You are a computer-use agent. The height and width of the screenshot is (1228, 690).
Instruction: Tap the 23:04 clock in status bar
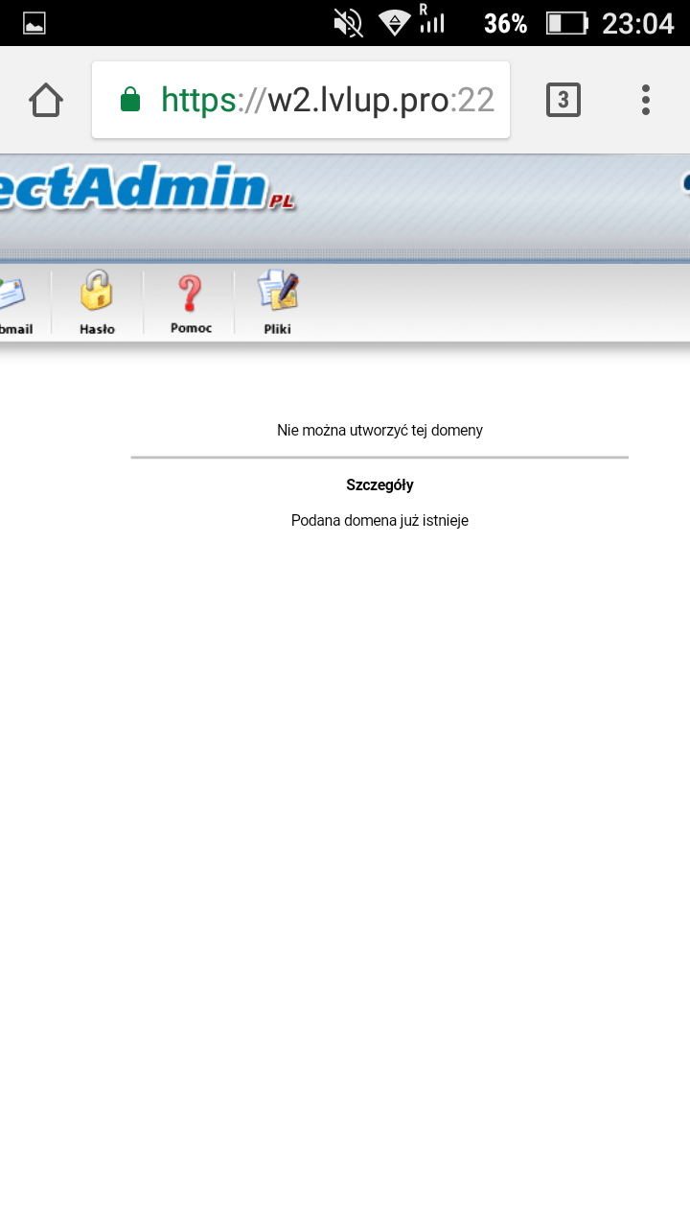[x=637, y=23]
